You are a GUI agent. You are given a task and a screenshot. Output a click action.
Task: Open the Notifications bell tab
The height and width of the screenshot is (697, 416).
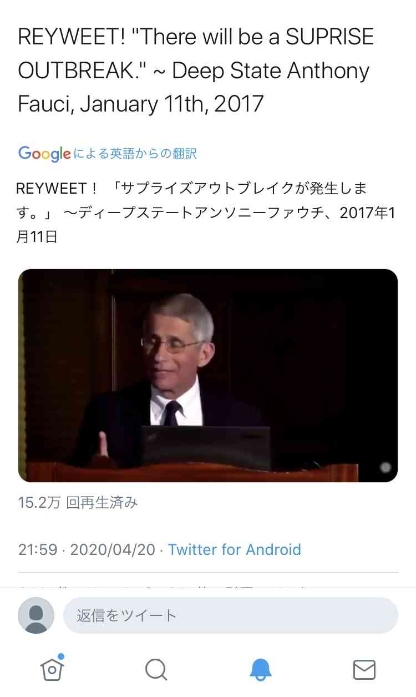click(260, 670)
